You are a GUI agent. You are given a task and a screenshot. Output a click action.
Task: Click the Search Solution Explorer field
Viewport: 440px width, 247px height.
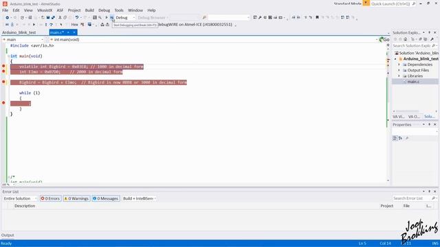(415, 46)
